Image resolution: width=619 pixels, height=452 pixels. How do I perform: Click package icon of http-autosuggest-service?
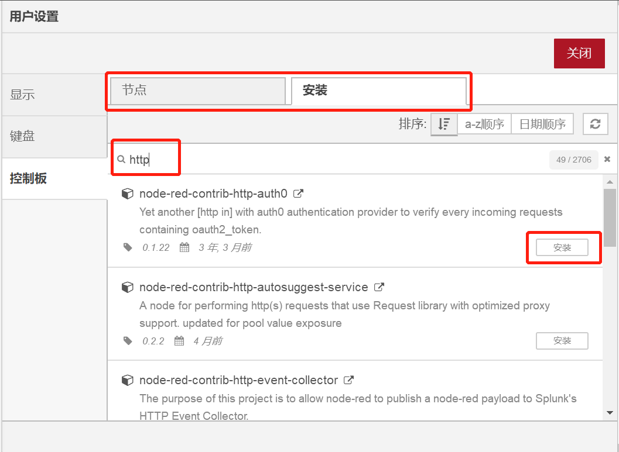[x=127, y=287]
